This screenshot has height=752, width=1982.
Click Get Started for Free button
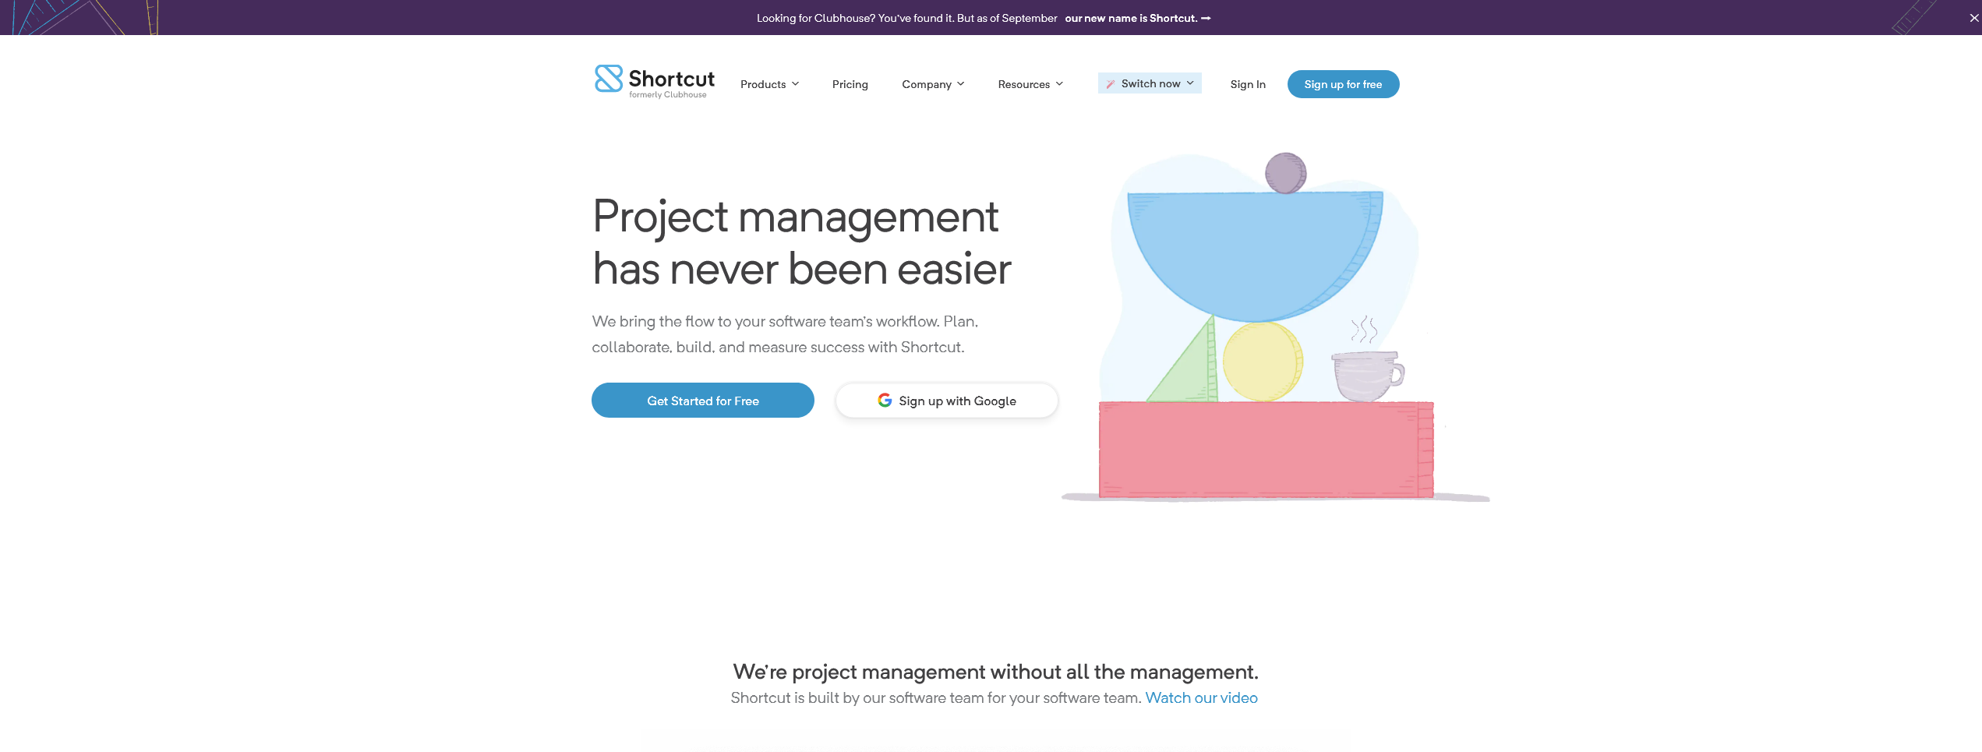pyautogui.click(x=702, y=401)
